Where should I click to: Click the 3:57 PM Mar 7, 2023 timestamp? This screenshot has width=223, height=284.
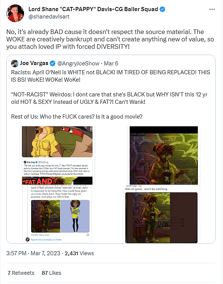point(33,253)
